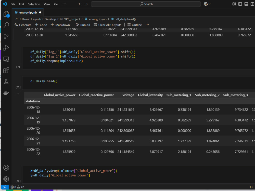Run All notebook cells
Viewport: 255px width, 191px height.
coord(83,25)
